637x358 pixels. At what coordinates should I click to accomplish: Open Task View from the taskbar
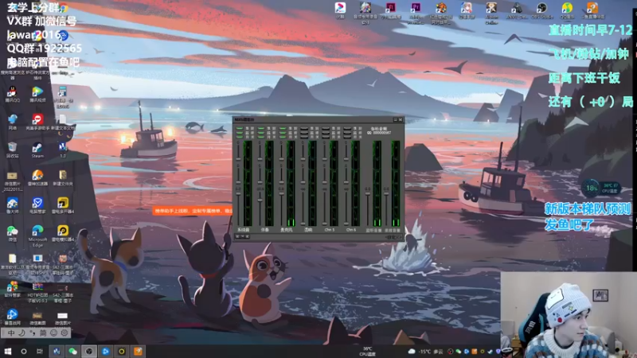click(39, 351)
